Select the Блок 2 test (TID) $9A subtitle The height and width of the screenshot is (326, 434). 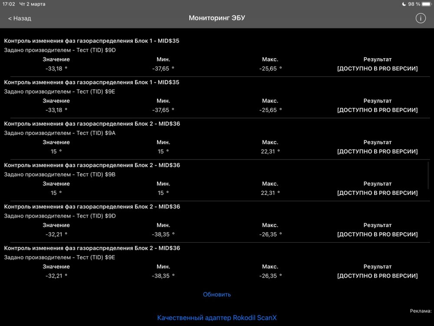pyautogui.click(x=59, y=133)
